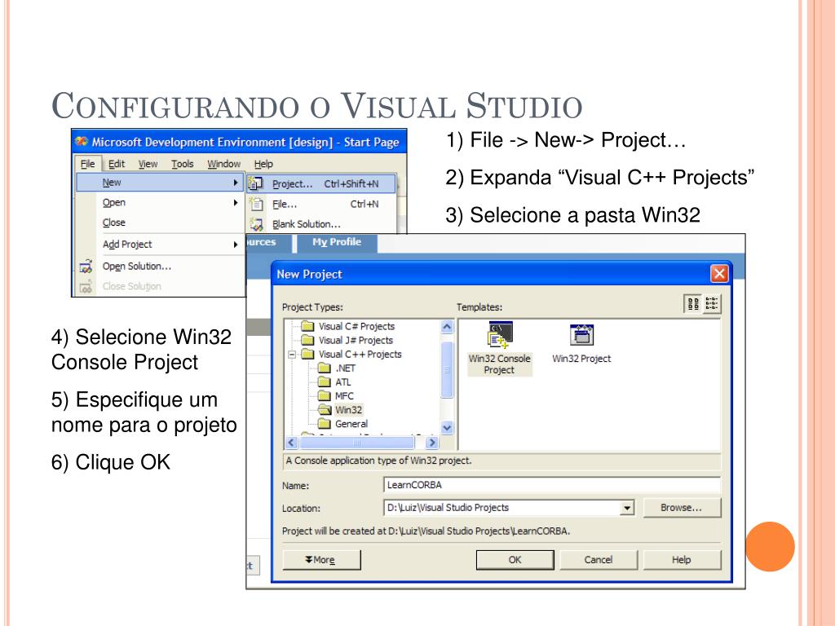
Task: Open the View menu
Action: pos(148,164)
